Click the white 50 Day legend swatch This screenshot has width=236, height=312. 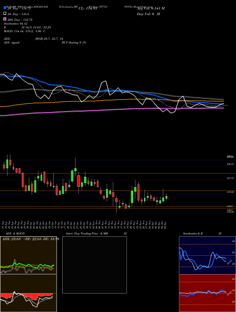[x=5, y=14]
